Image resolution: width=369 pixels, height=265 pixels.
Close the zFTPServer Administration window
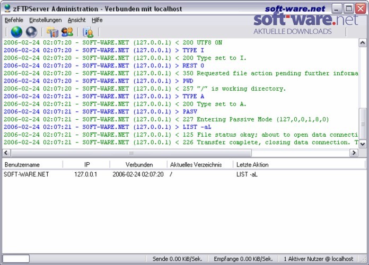[x=361, y=8]
